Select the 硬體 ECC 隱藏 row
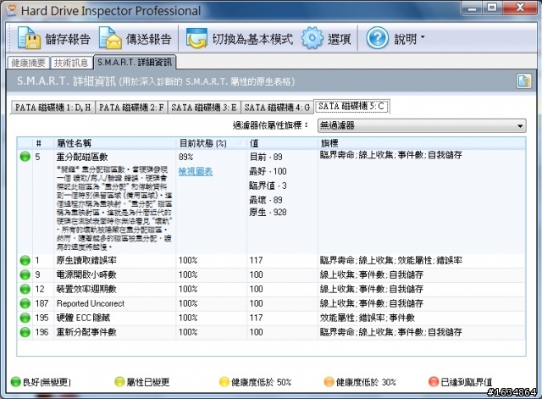The width and height of the screenshot is (542, 399). point(271,318)
